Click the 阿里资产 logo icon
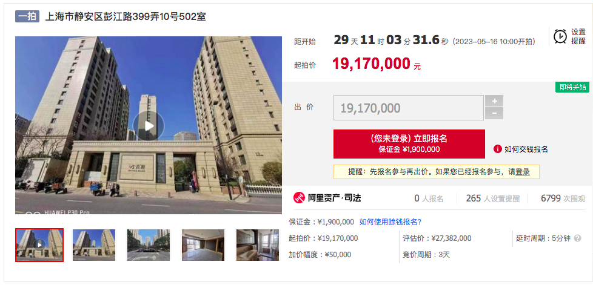Viewport: 593px width, 285px height. 299,198
